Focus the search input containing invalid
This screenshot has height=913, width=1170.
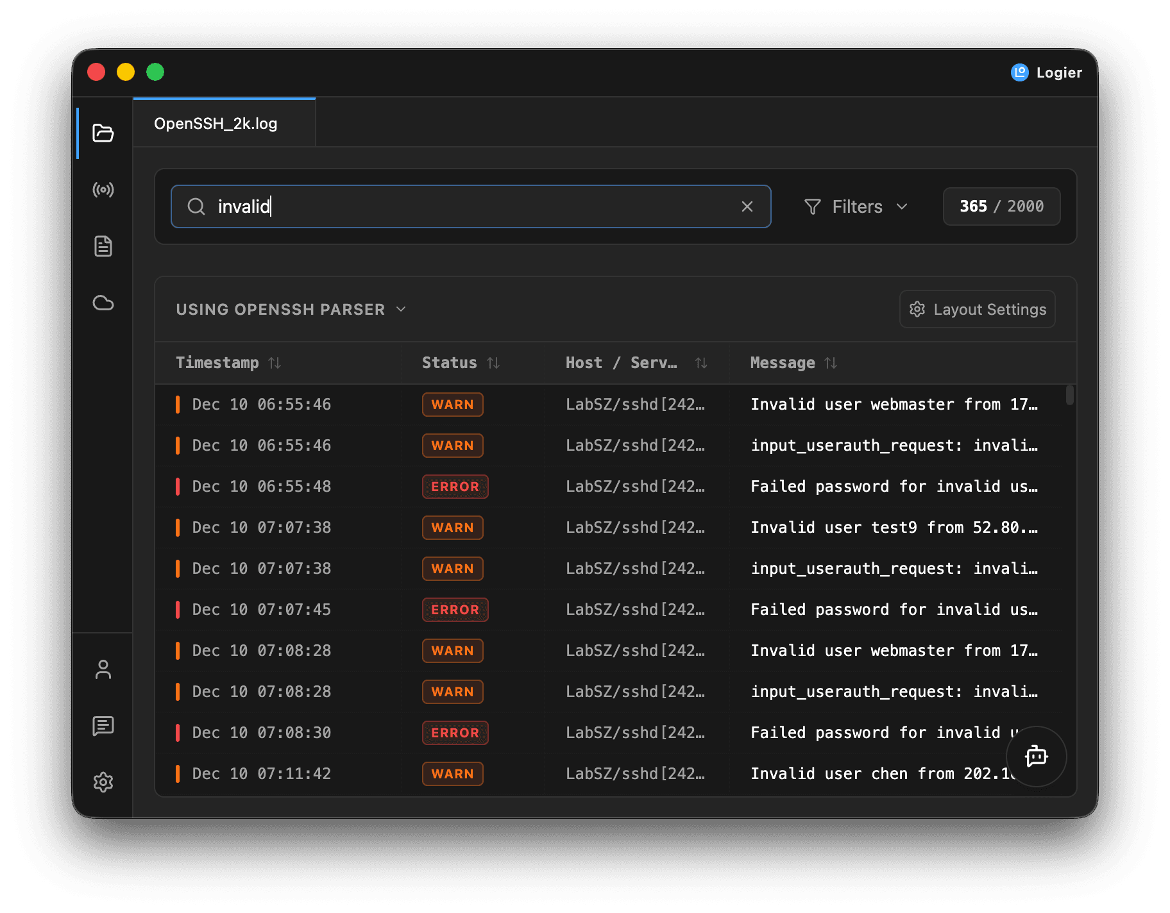coord(471,206)
